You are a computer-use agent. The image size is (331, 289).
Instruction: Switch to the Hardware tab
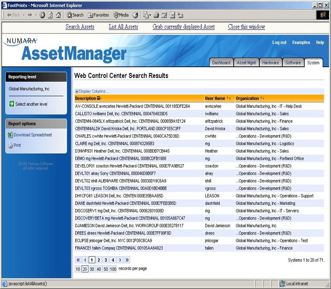270,62
